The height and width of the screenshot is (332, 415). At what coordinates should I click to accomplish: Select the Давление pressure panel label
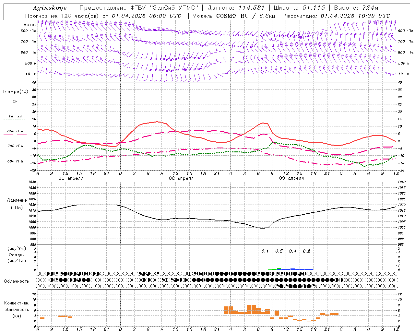click(17, 200)
